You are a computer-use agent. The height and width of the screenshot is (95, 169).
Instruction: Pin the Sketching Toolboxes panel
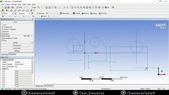[x=33, y=19]
